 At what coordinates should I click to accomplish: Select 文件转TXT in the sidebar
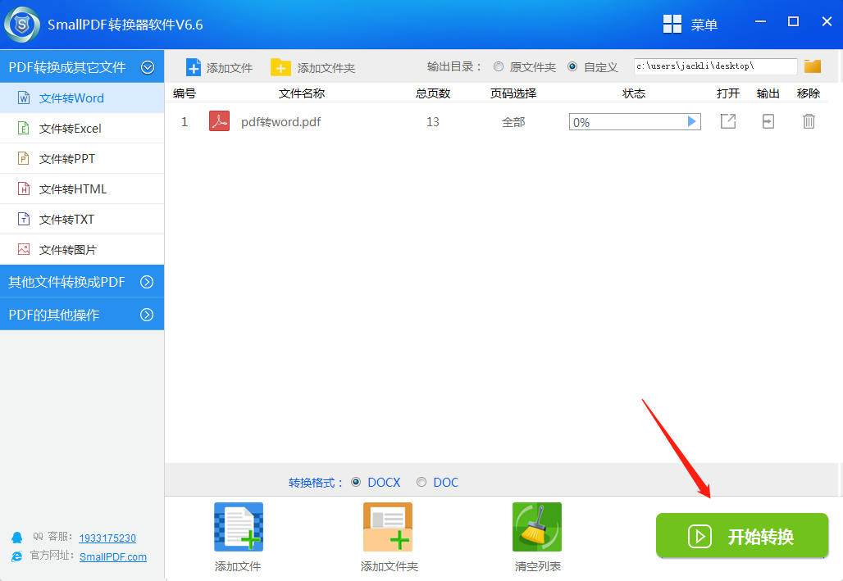82,220
